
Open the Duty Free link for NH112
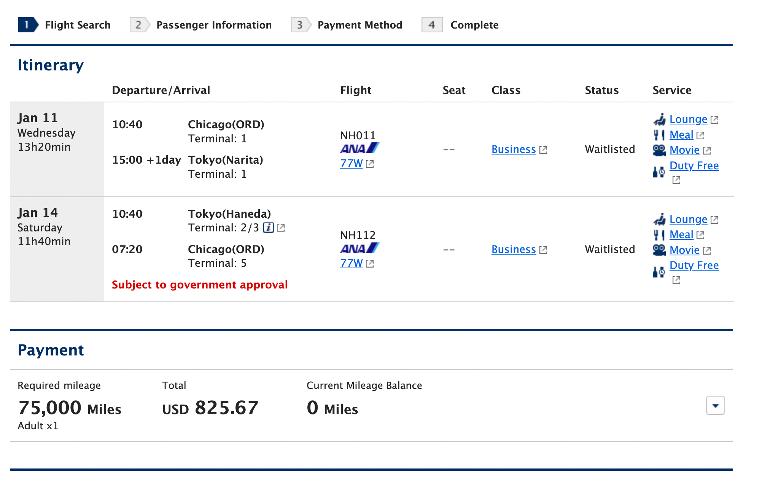pos(694,265)
